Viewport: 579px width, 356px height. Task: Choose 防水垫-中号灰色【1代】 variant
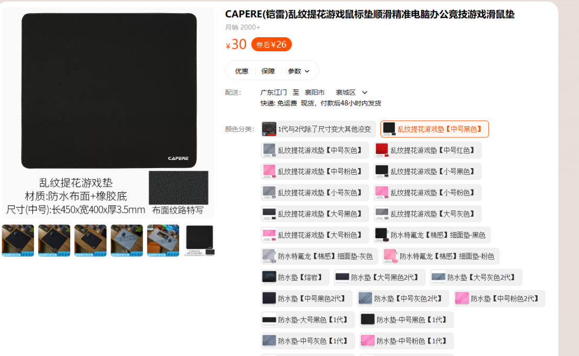point(308,341)
